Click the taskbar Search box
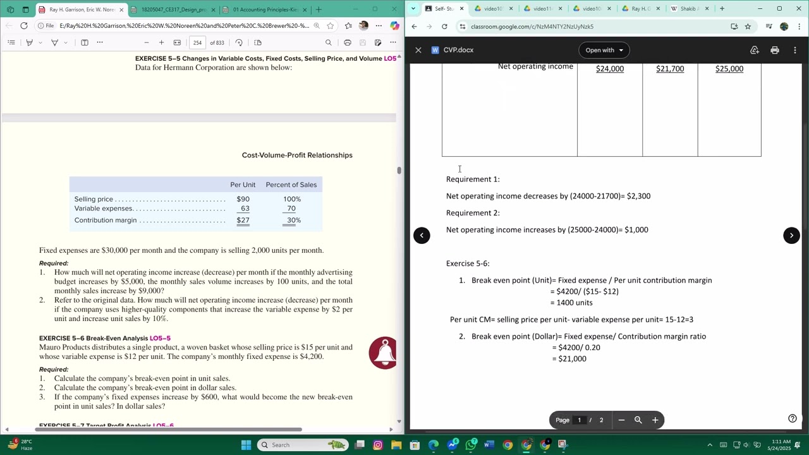The image size is (809, 455). pos(303,445)
